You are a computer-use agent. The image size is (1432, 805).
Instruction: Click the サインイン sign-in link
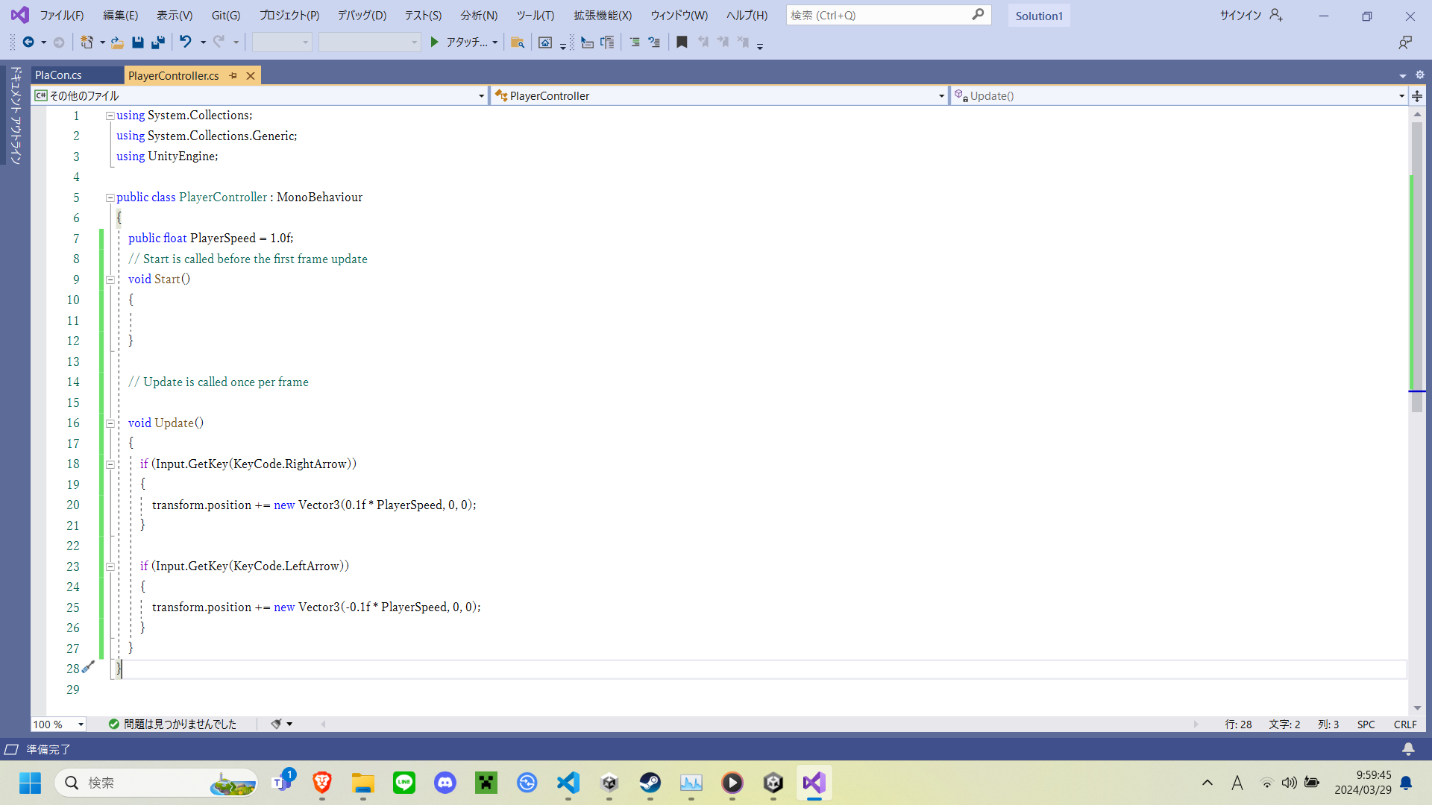(1240, 15)
